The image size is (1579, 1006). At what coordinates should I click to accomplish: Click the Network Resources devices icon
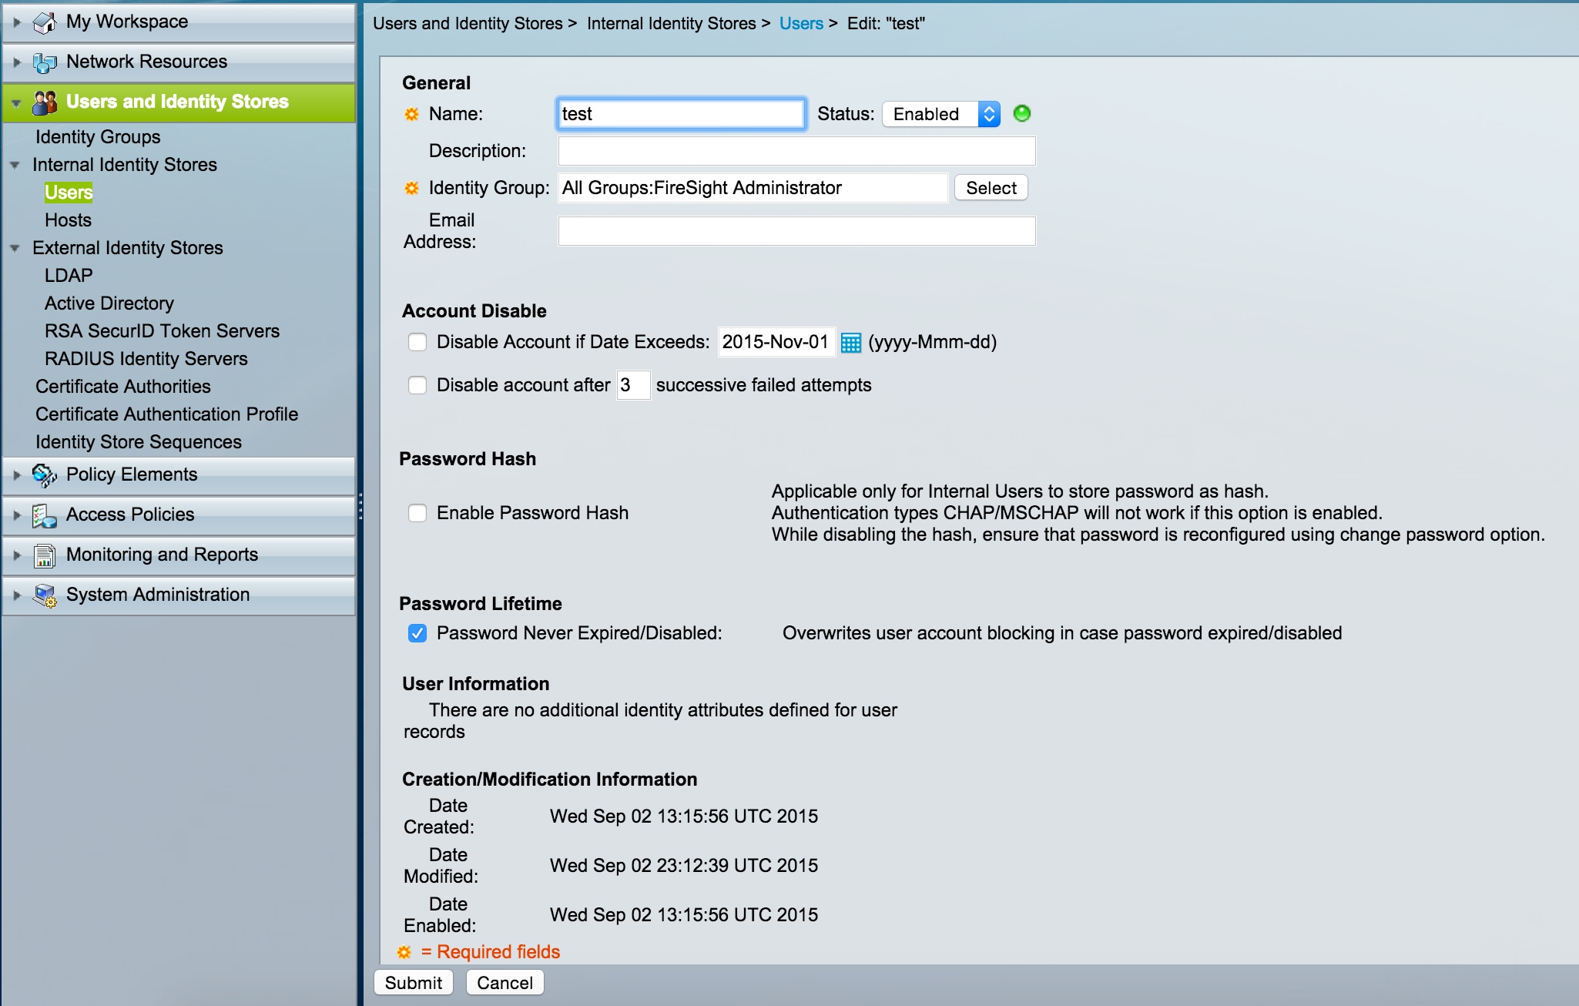(x=45, y=62)
